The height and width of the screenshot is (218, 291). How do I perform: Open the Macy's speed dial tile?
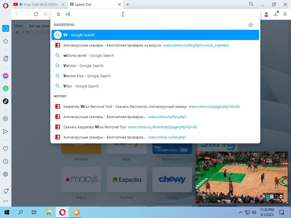(81, 179)
